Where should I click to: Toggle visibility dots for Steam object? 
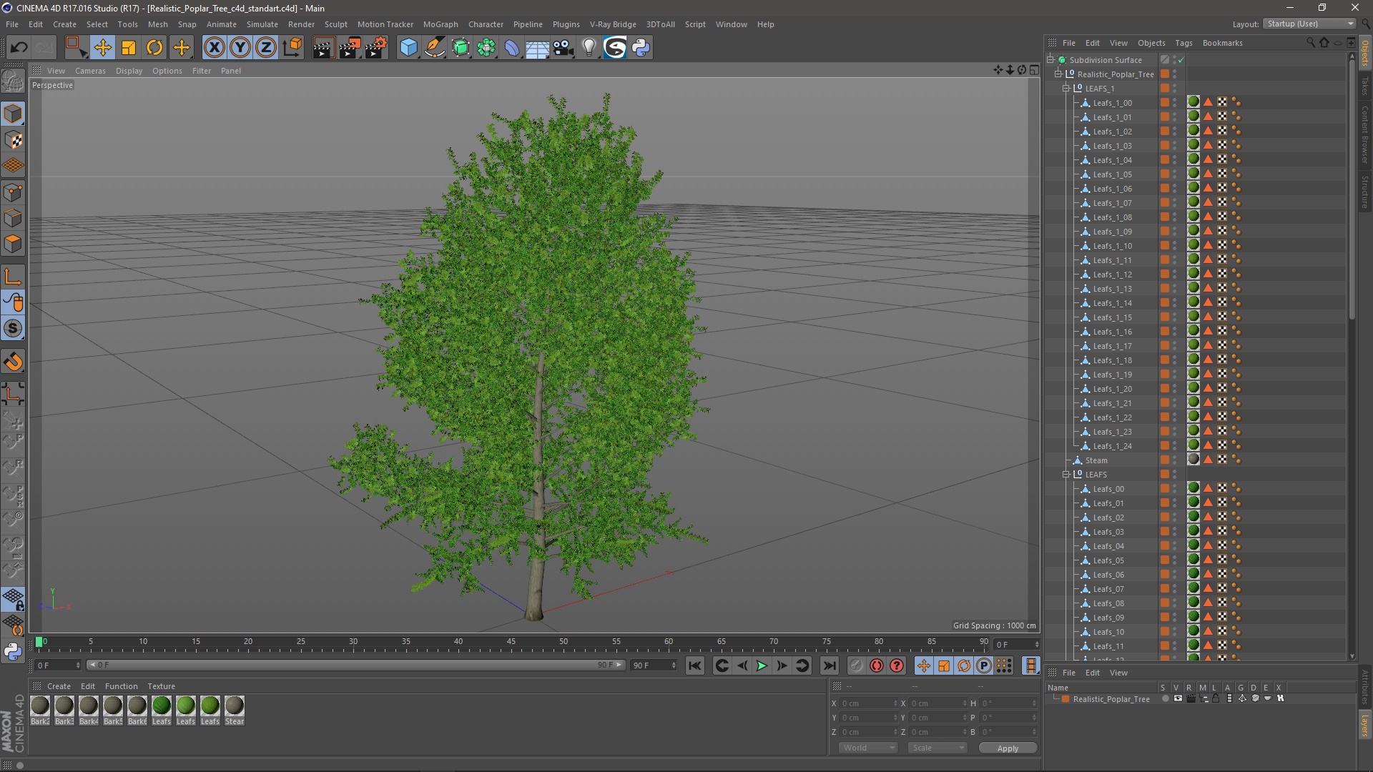pos(1174,460)
